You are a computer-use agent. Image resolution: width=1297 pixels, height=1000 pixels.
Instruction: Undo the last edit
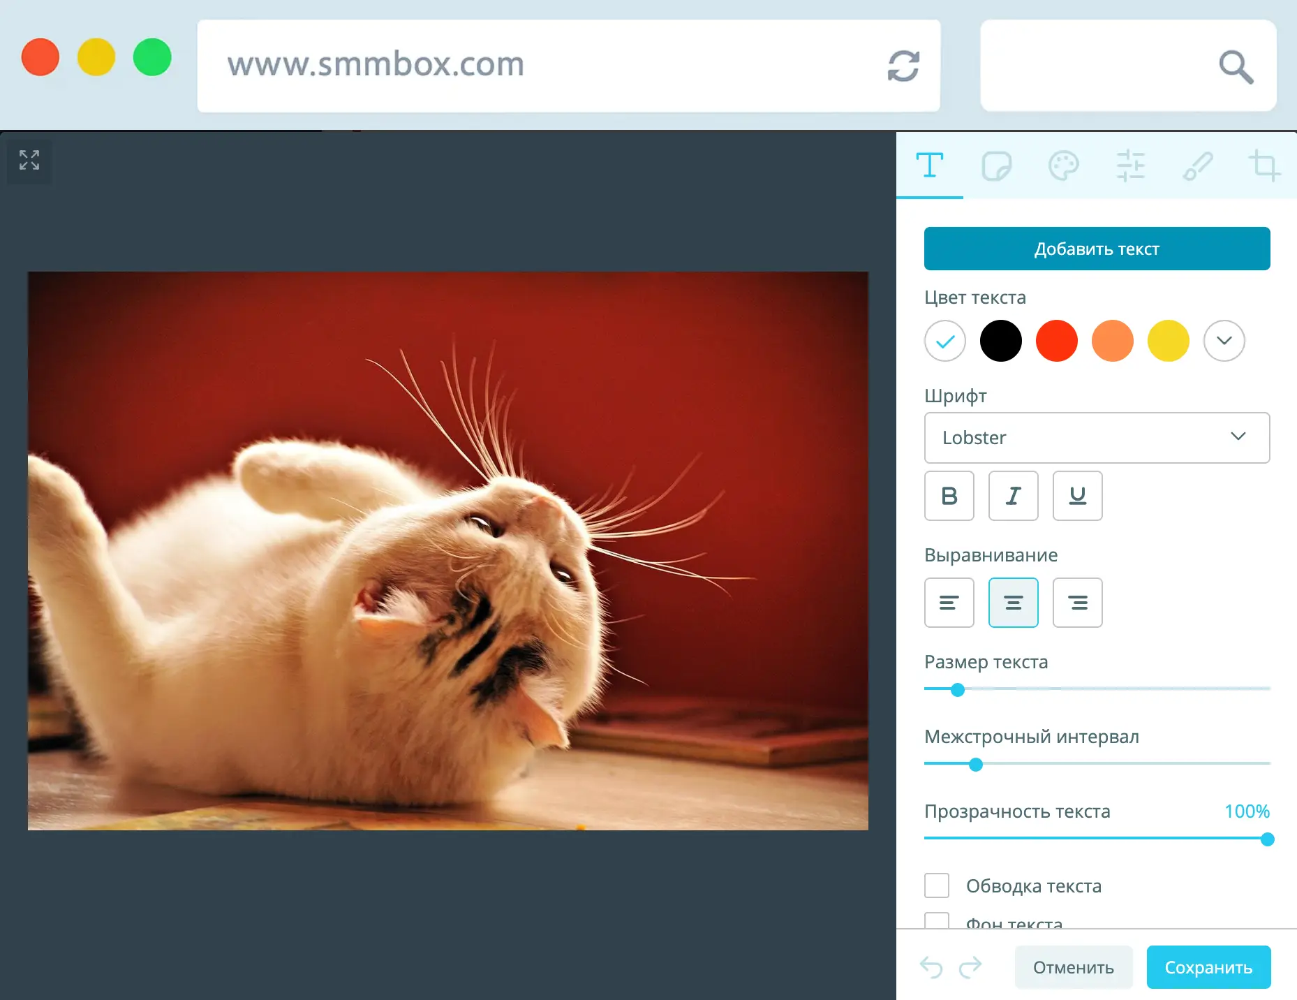(x=931, y=967)
